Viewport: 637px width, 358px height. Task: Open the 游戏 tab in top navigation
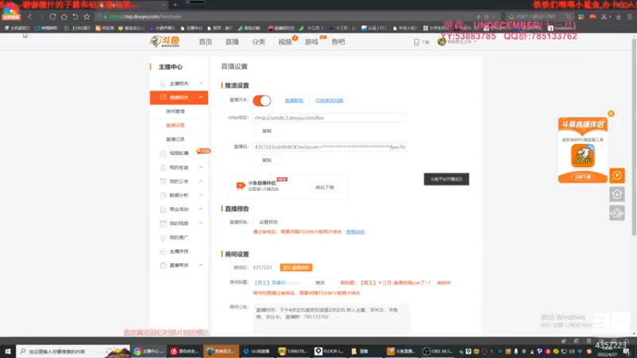(311, 42)
